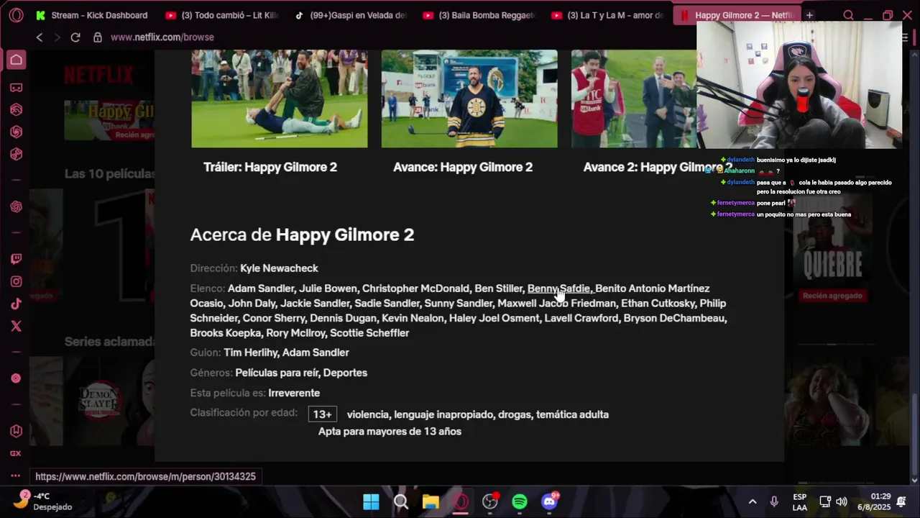Switch to Todo cambió – Lit Killah tab
This screenshot has width=920, height=518.
[221, 15]
